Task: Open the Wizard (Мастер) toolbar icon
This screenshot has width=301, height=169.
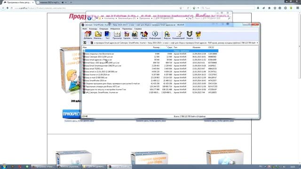Action: 144,35
